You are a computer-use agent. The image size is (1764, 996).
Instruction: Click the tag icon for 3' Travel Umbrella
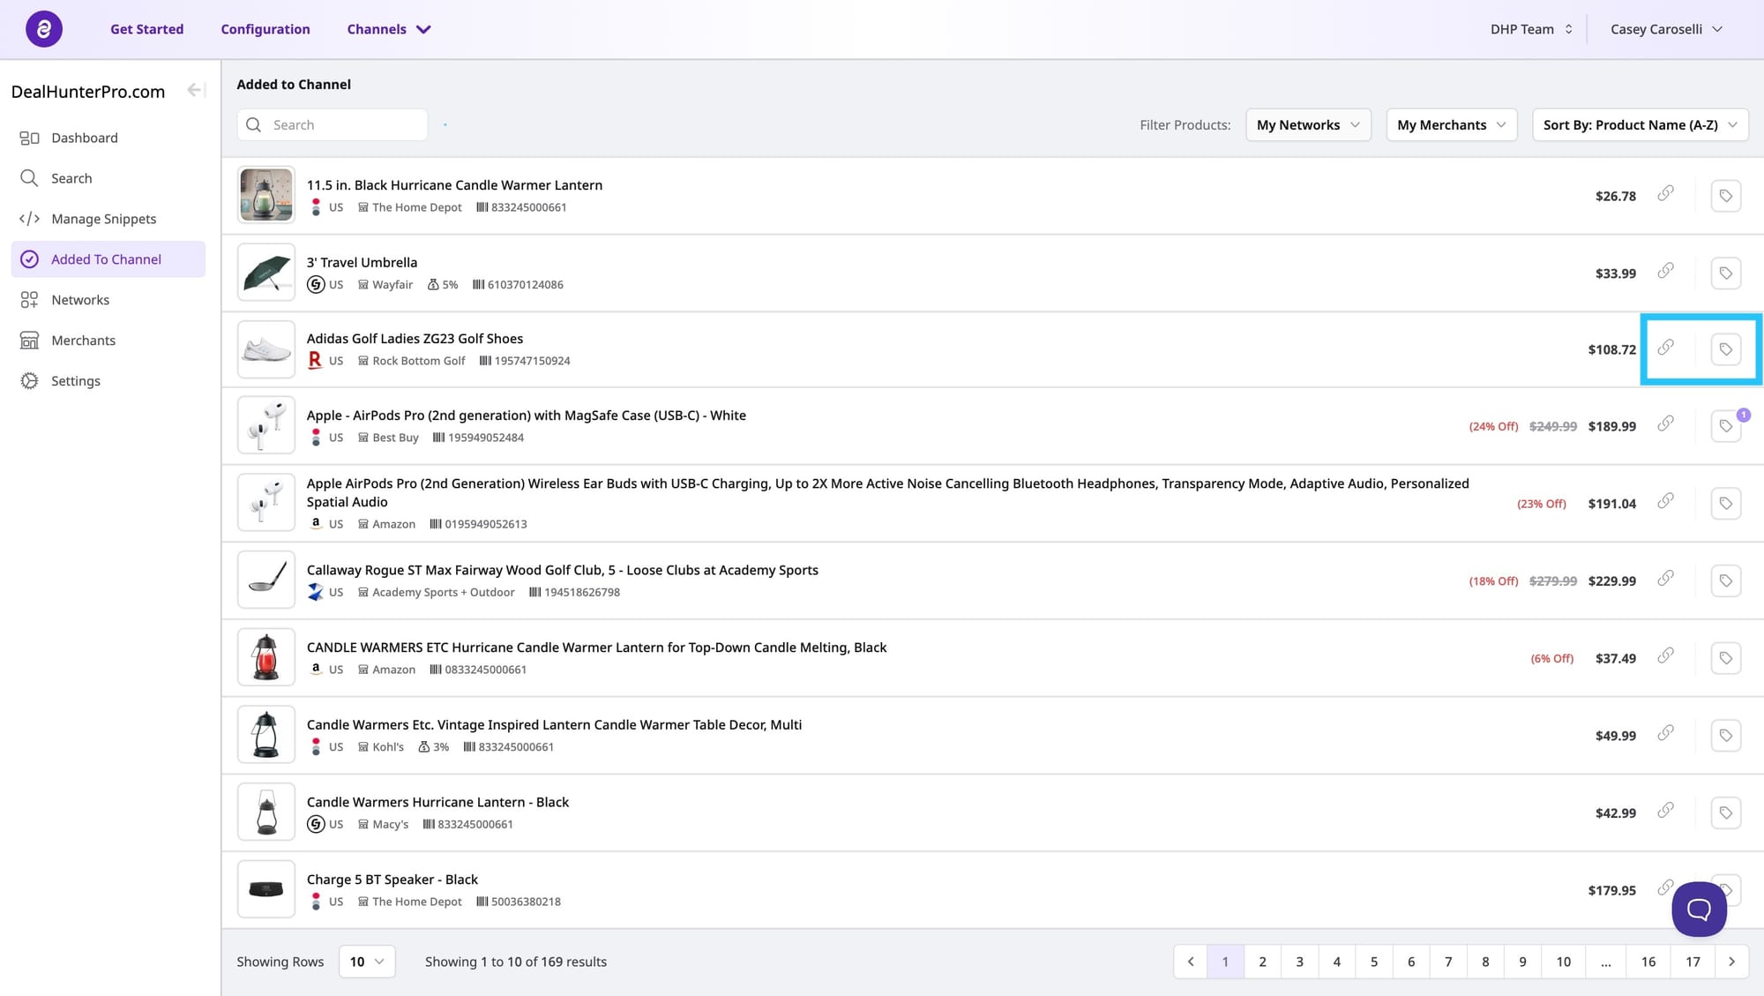point(1726,273)
